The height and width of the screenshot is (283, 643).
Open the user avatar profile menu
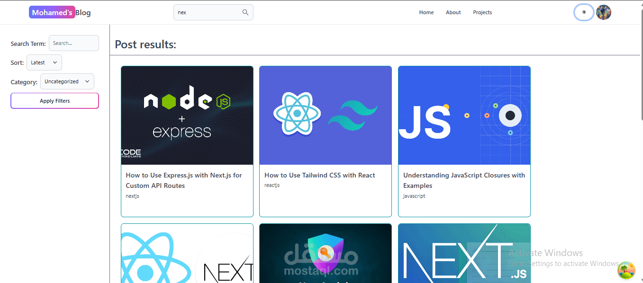pos(604,12)
